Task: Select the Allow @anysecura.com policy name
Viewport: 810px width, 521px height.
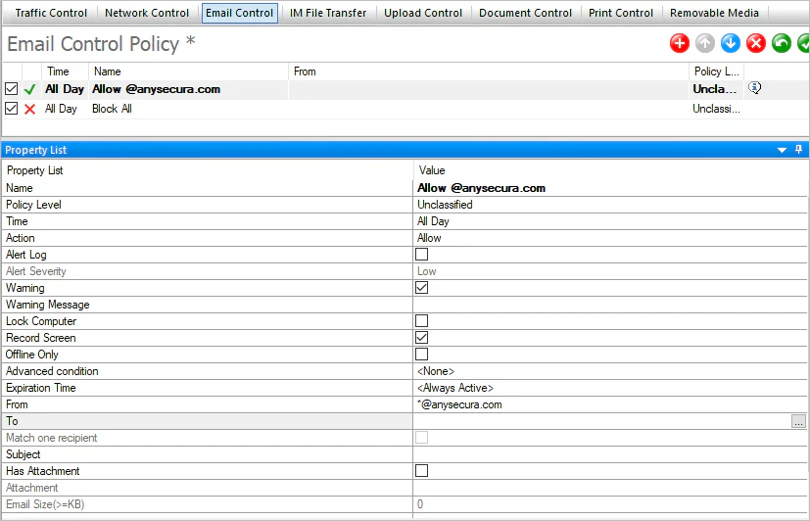Action: click(x=156, y=89)
